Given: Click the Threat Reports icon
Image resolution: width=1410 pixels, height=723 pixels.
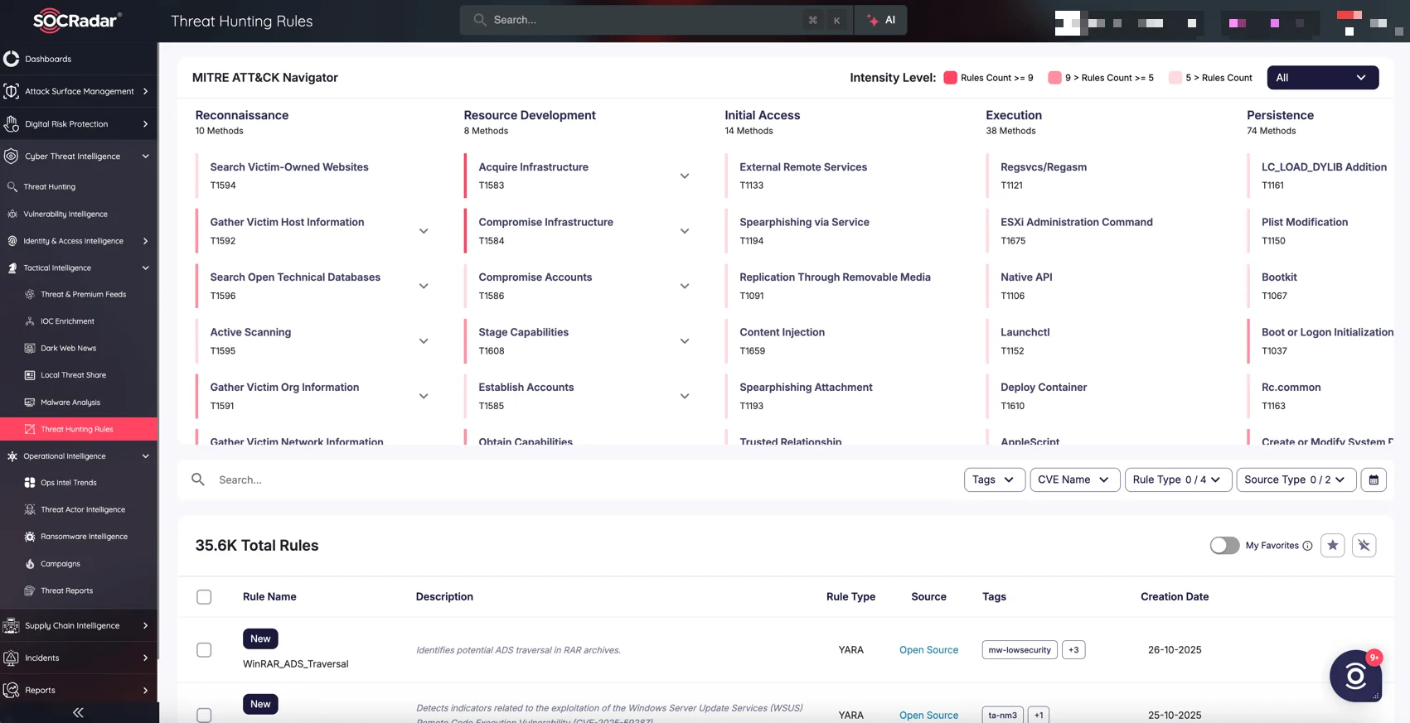Looking at the screenshot, I should pyautogui.click(x=30, y=590).
